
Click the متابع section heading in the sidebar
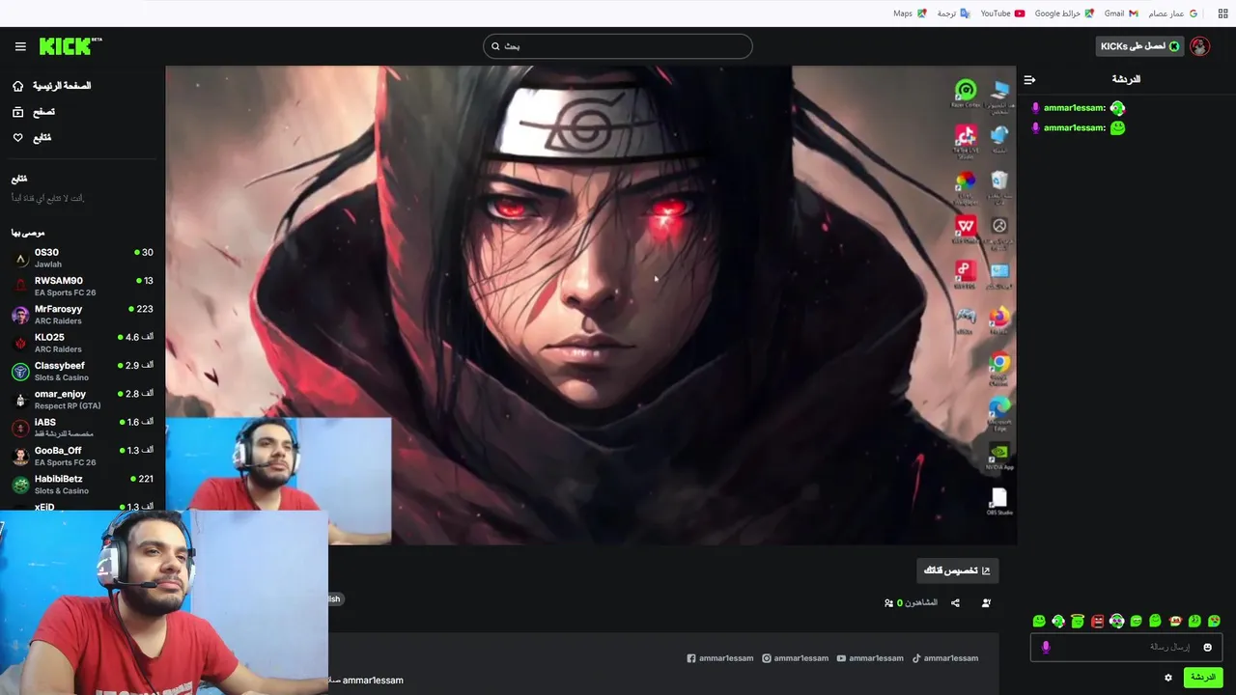pyautogui.click(x=19, y=180)
